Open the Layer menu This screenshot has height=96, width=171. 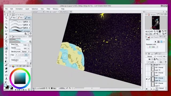click(27, 9)
